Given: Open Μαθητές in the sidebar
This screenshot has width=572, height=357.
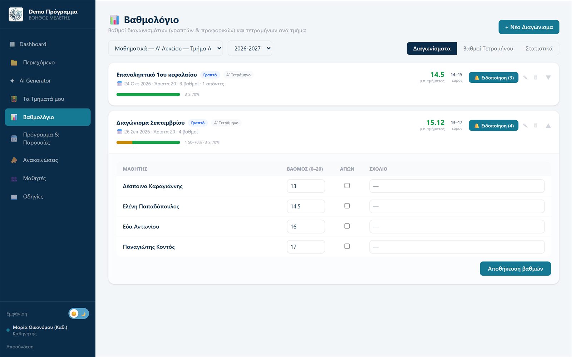Looking at the screenshot, I should tap(48, 178).
